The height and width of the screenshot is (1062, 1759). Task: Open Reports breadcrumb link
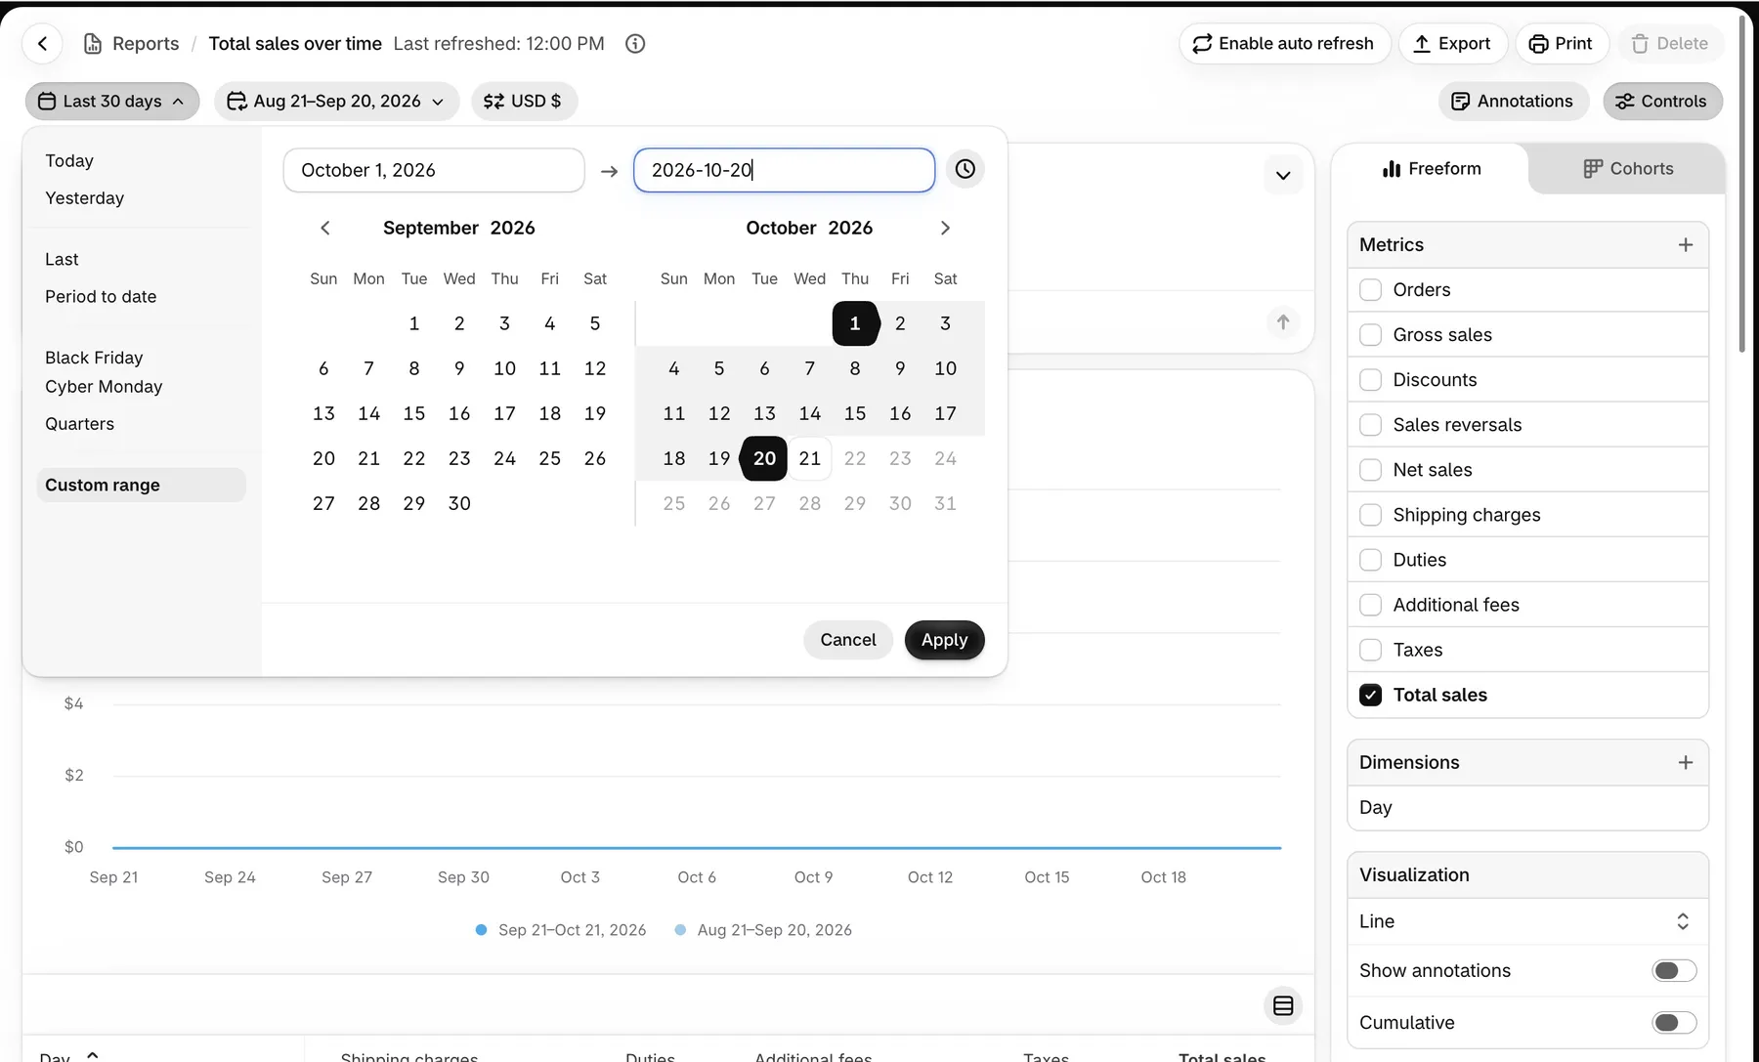[146, 44]
